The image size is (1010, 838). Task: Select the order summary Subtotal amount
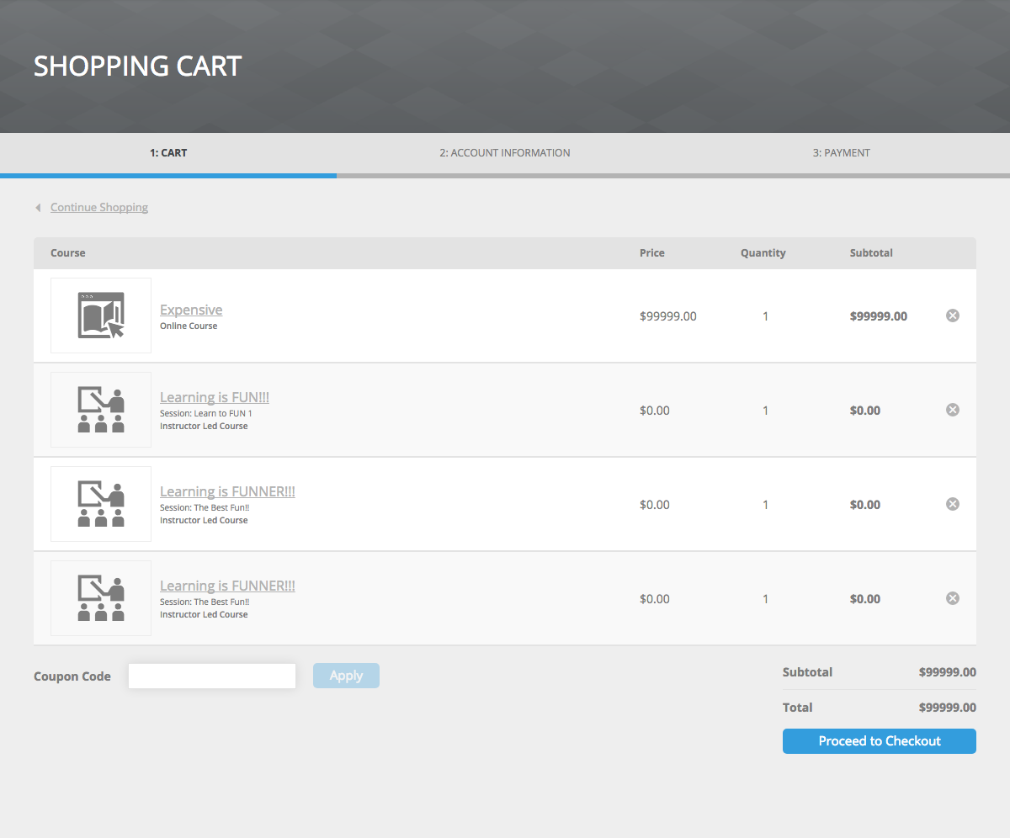coord(948,672)
